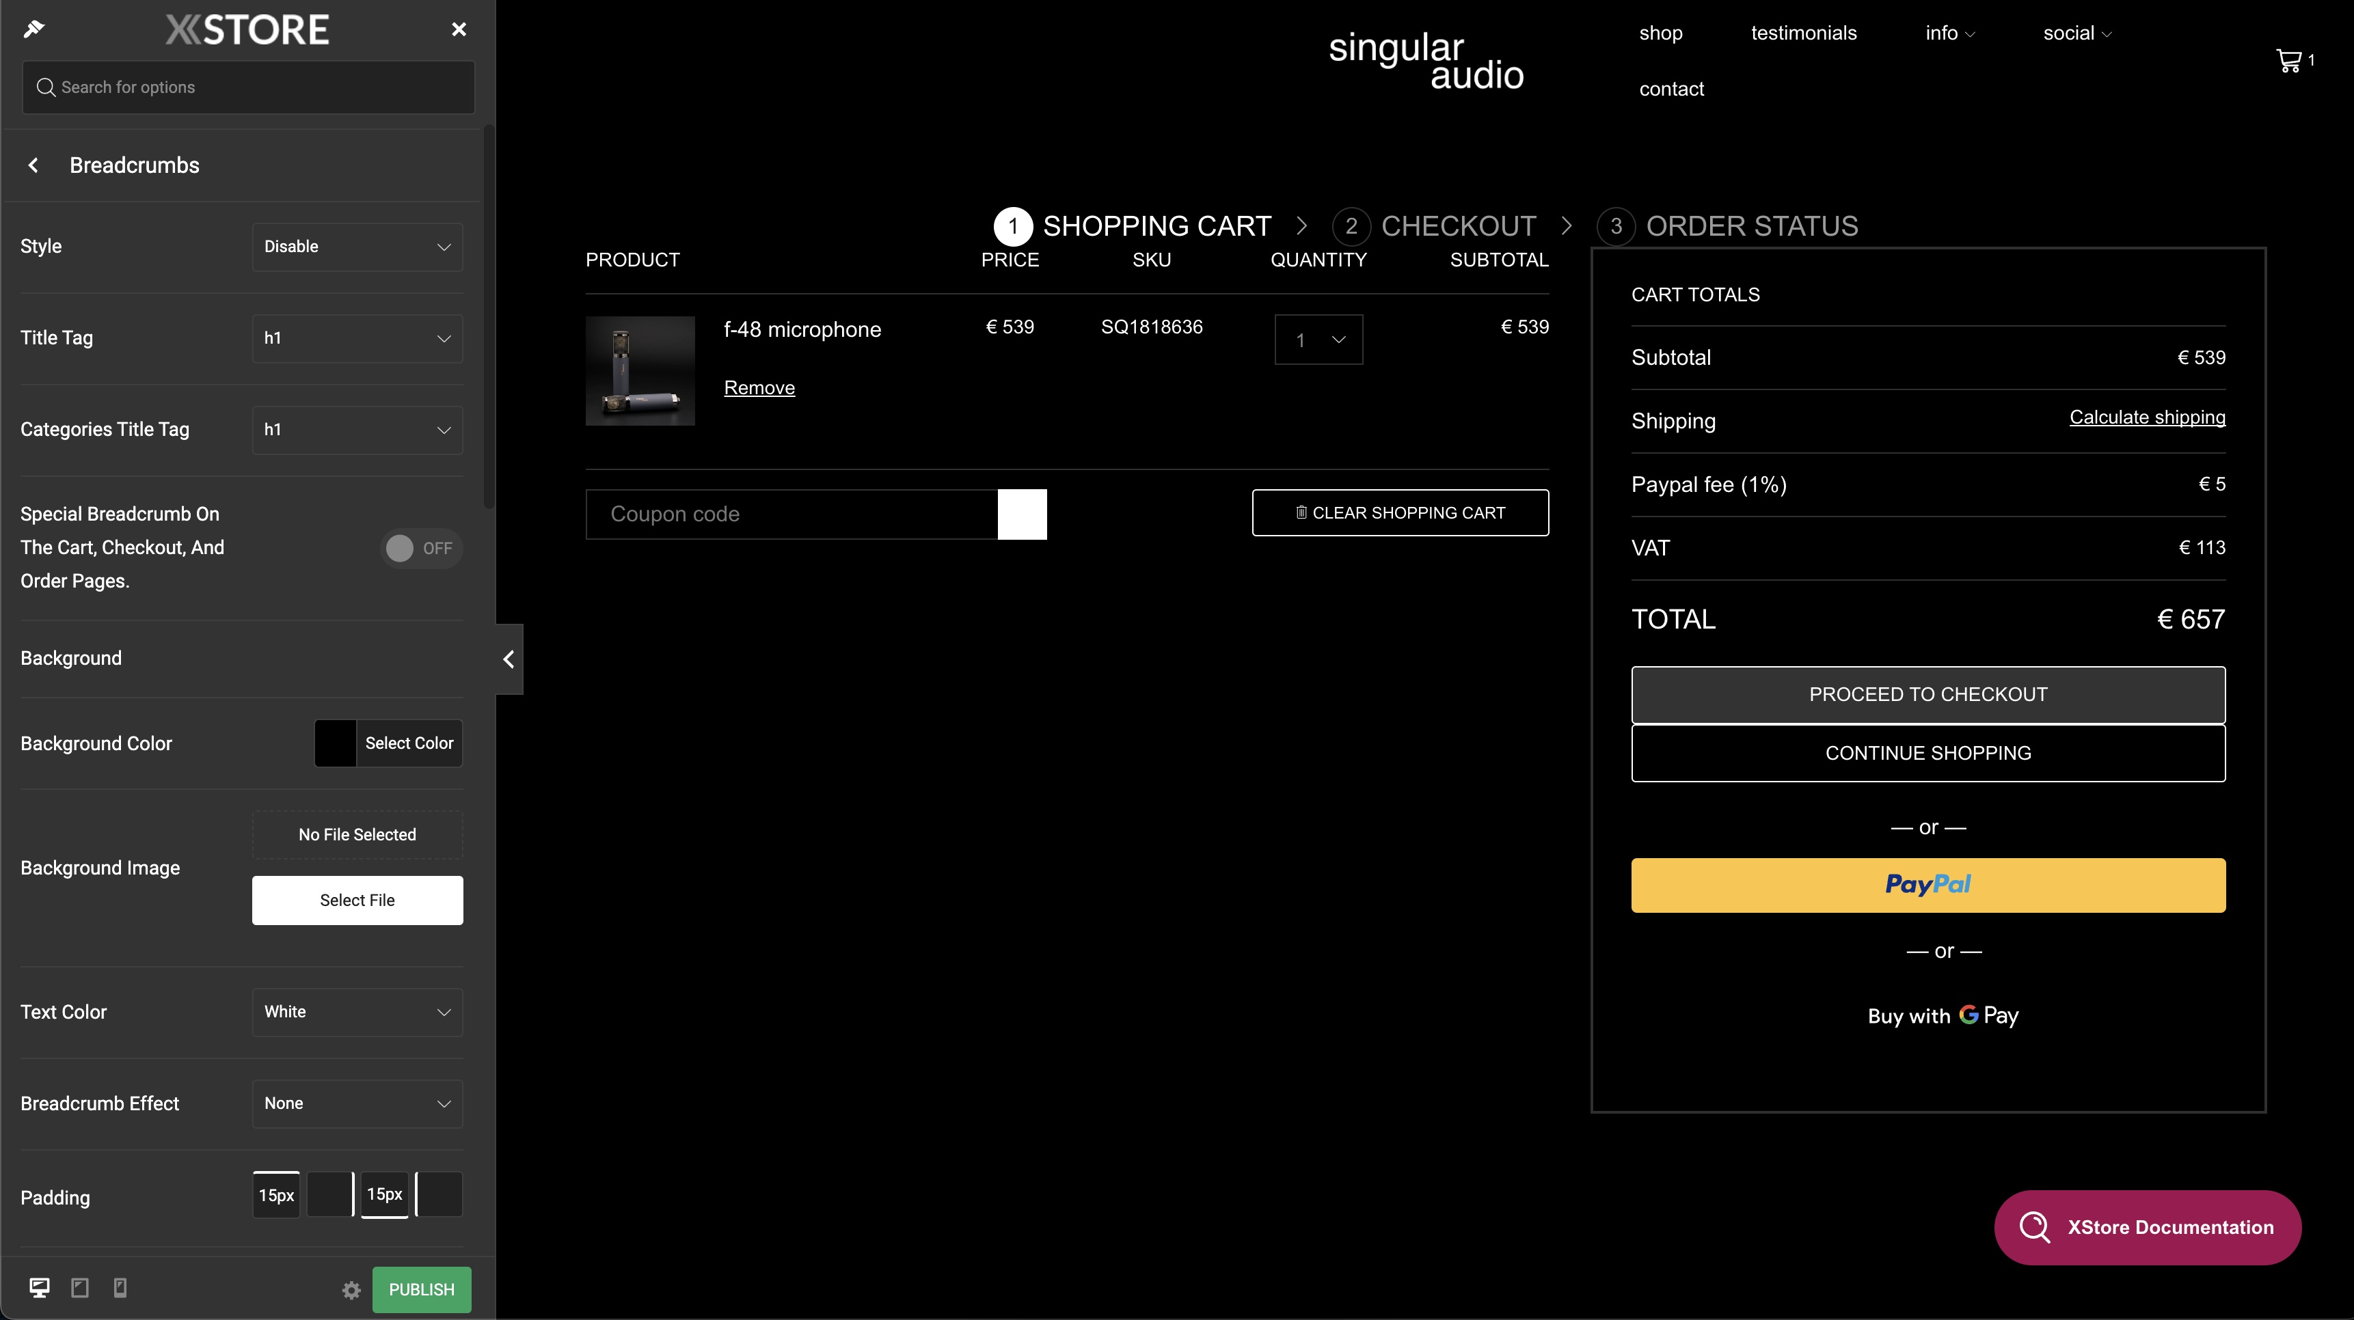This screenshot has width=2354, height=1320.
Task: Open the Style dropdown set to Disable
Action: (357, 247)
